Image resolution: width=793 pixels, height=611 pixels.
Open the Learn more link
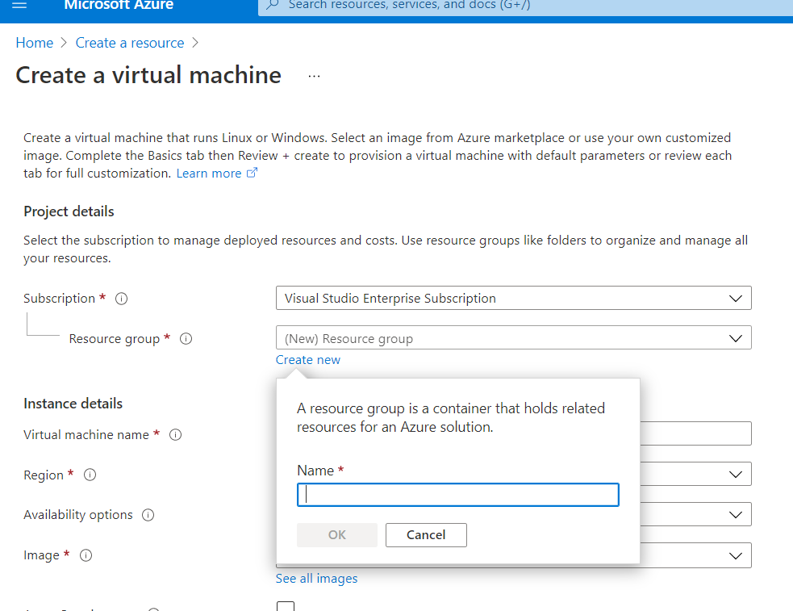[x=211, y=173]
